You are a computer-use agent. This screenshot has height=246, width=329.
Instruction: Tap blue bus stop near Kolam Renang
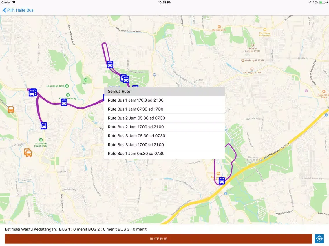[x=64, y=102]
